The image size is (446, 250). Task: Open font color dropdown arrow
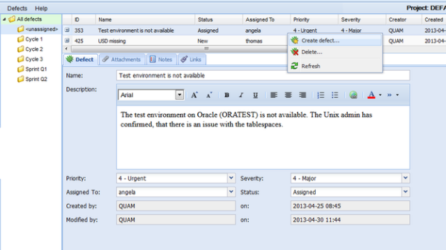point(380,95)
